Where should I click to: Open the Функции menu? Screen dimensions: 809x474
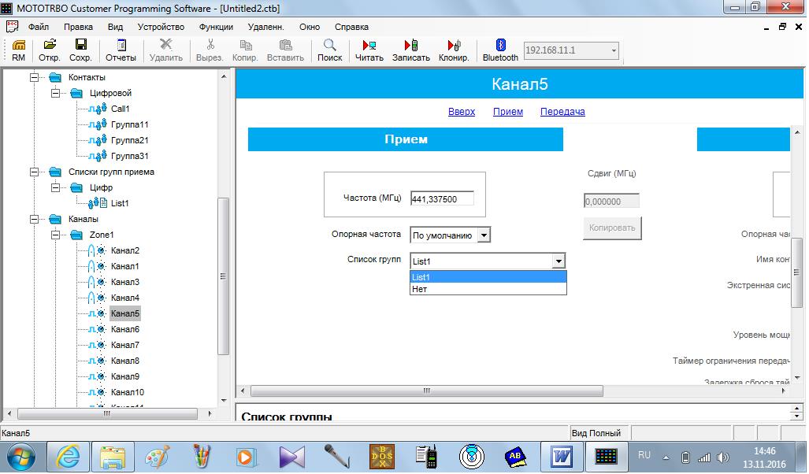216,27
